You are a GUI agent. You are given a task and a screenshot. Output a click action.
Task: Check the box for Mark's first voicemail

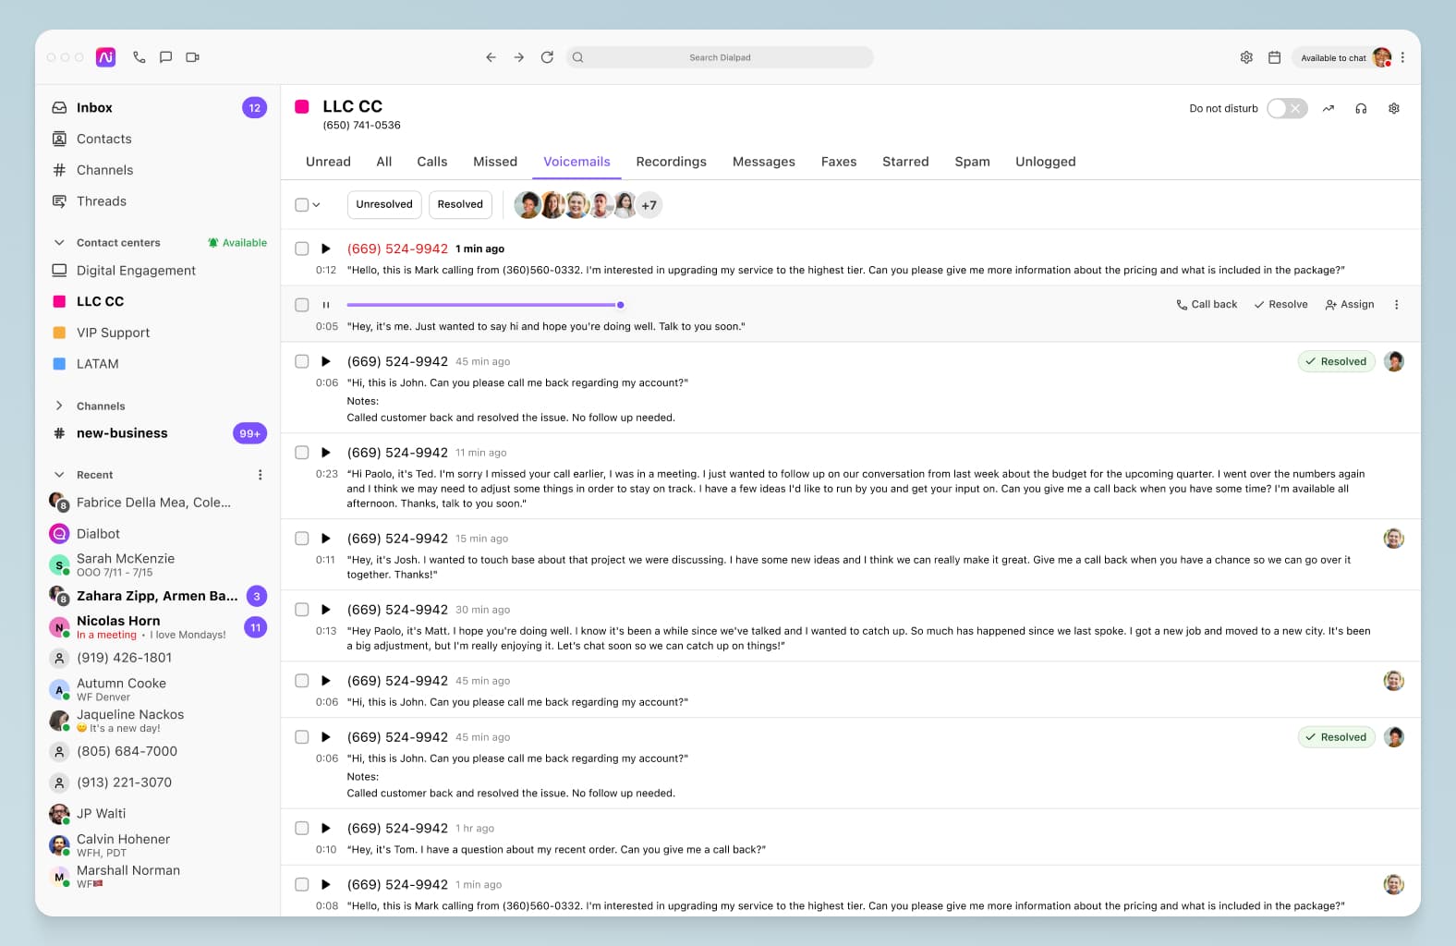[302, 249]
